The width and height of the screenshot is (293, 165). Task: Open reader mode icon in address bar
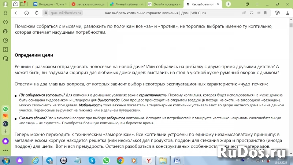[x=259, y=13]
